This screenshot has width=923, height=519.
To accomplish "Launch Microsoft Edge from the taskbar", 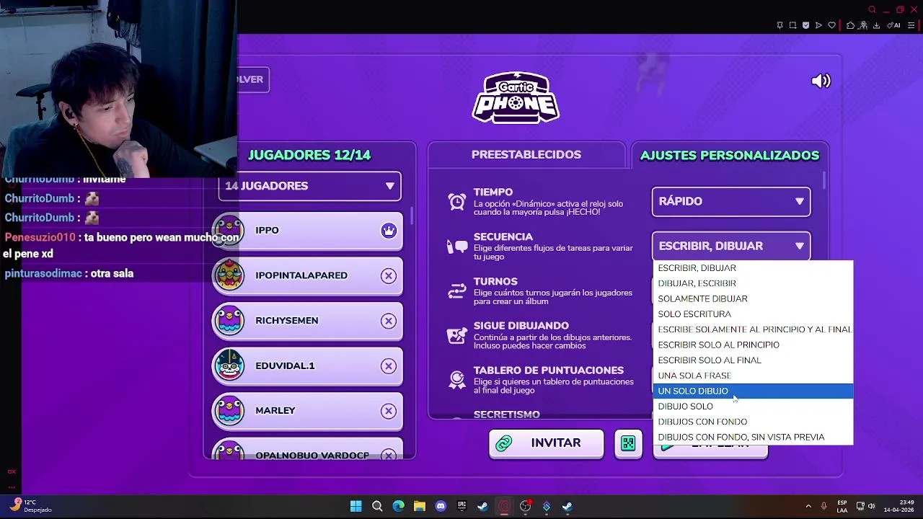I will [x=398, y=506].
